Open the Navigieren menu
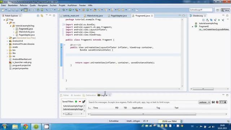The image size is (231, 130). (43, 5)
